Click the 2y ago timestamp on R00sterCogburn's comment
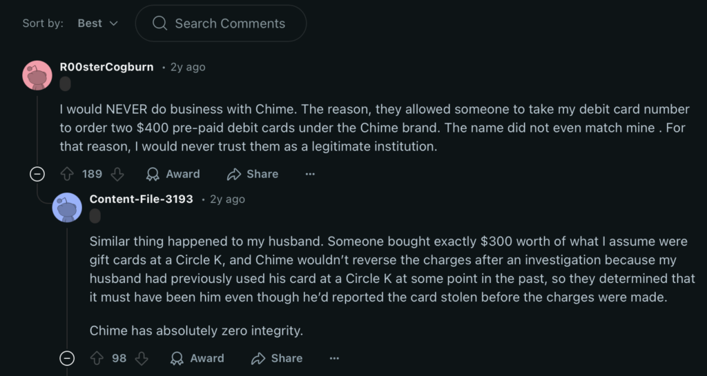This screenshot has width=707, height=376. click(188, 67)
